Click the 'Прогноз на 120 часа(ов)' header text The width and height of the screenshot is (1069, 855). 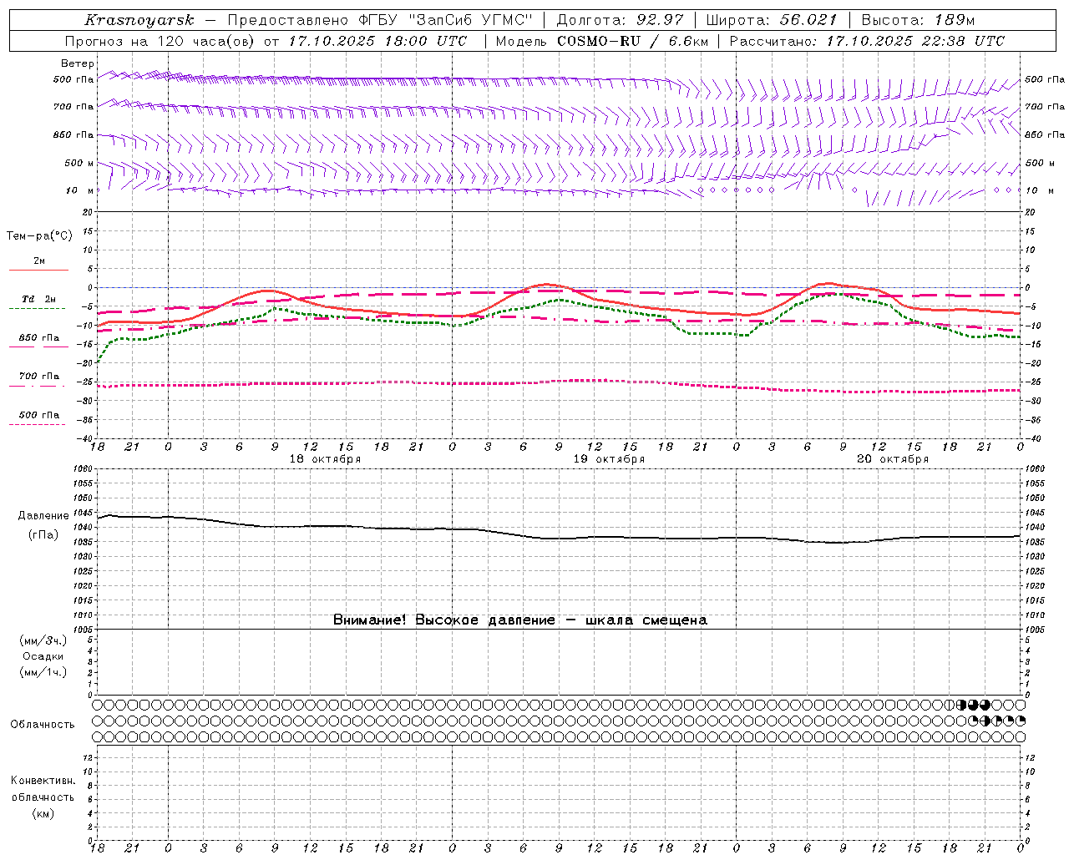pos(161,41)
